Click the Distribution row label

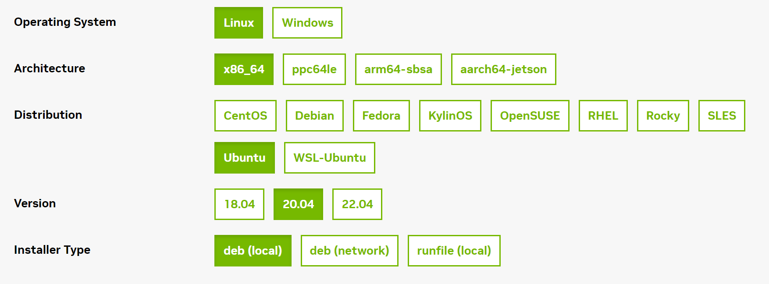pos(48,115)
